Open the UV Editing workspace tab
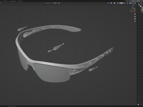The image size is (143, 107). tap(19, 1)
